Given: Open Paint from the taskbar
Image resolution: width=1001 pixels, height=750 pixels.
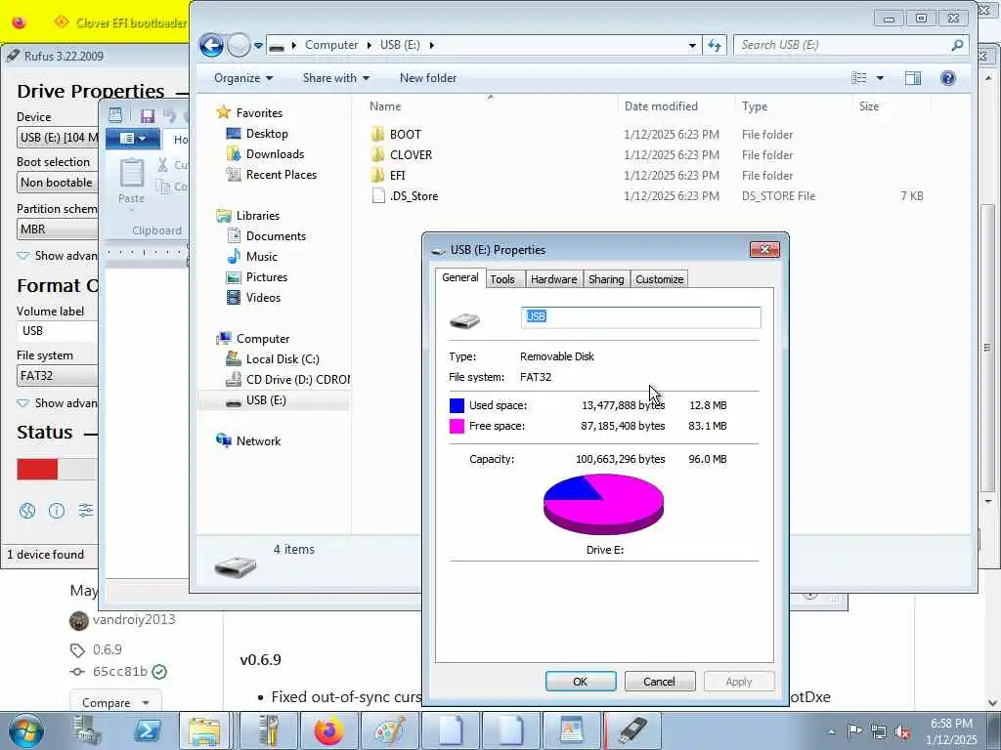Looking at the screenshot, I should click(x=389, y=730).
